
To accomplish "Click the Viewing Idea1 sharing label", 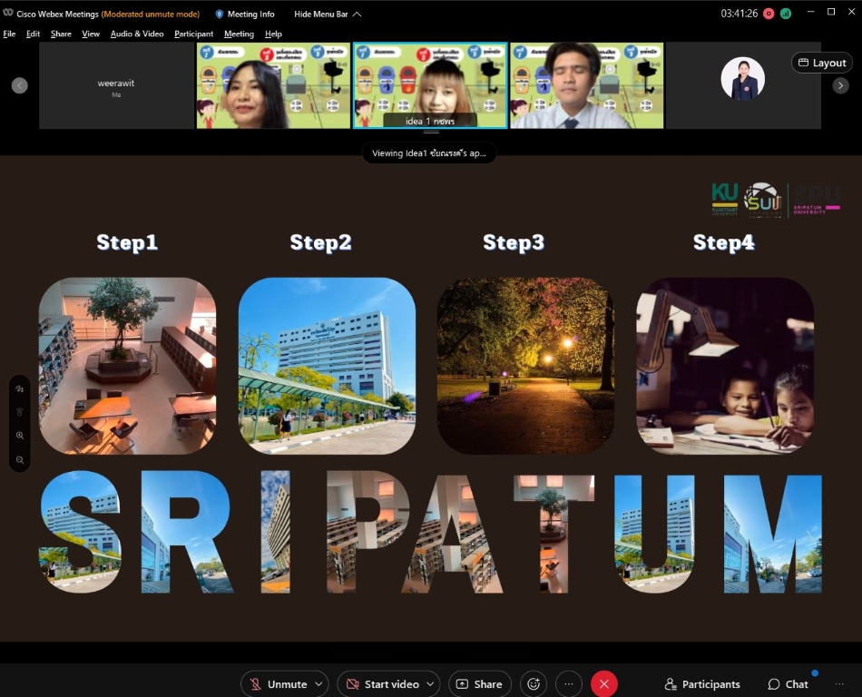I will (429, 153).
